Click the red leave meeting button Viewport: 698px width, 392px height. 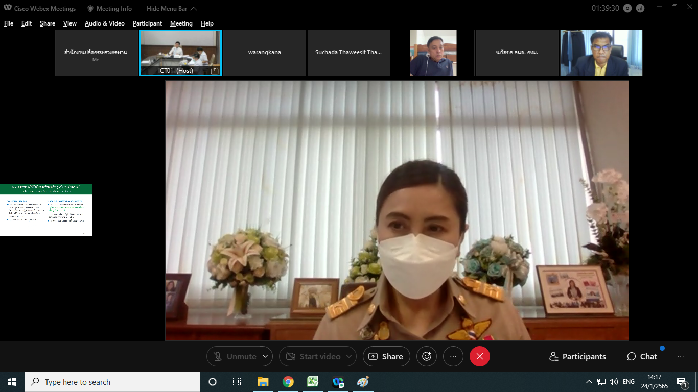pyautogui.click(x=479, y=356)
